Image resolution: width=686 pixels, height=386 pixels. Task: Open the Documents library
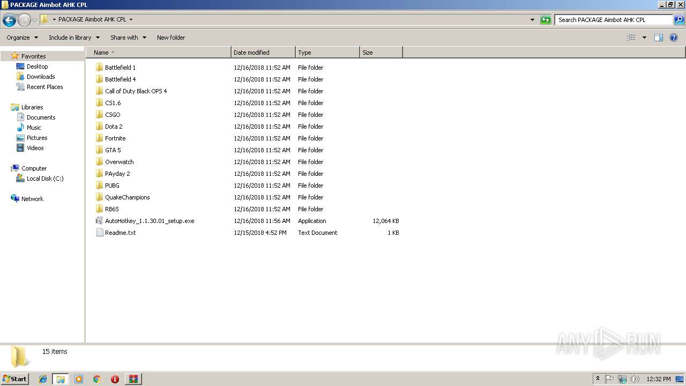(x=41, y=117)
